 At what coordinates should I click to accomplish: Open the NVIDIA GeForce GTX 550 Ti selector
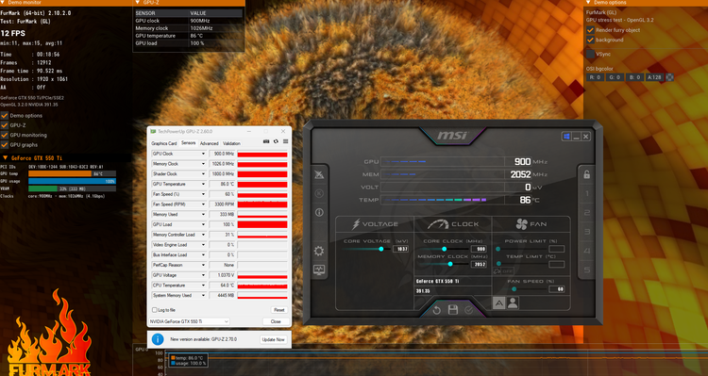[x=189, y=321]
